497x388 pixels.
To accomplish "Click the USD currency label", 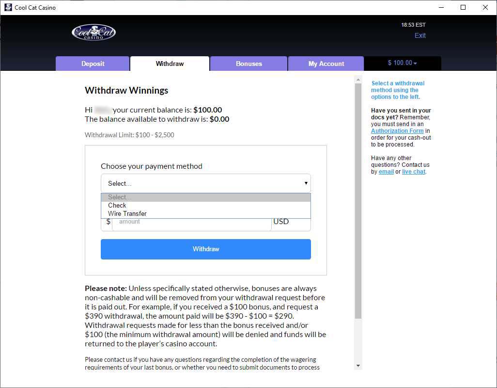I will [x=281, y=222].
